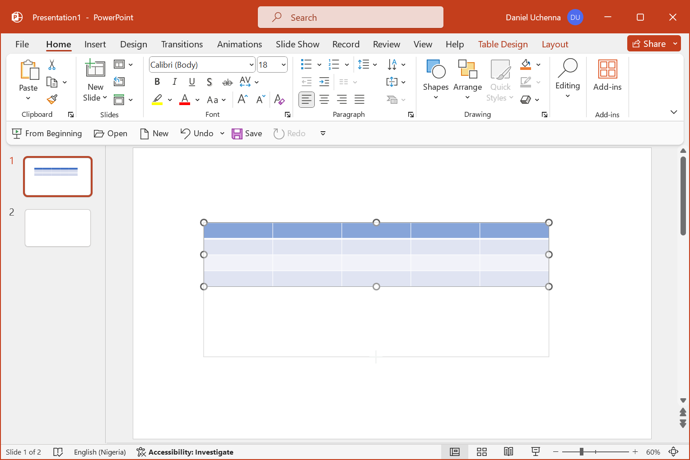Toggle Bold formatting
Screen dimensions: 690x460
point(157,82)
